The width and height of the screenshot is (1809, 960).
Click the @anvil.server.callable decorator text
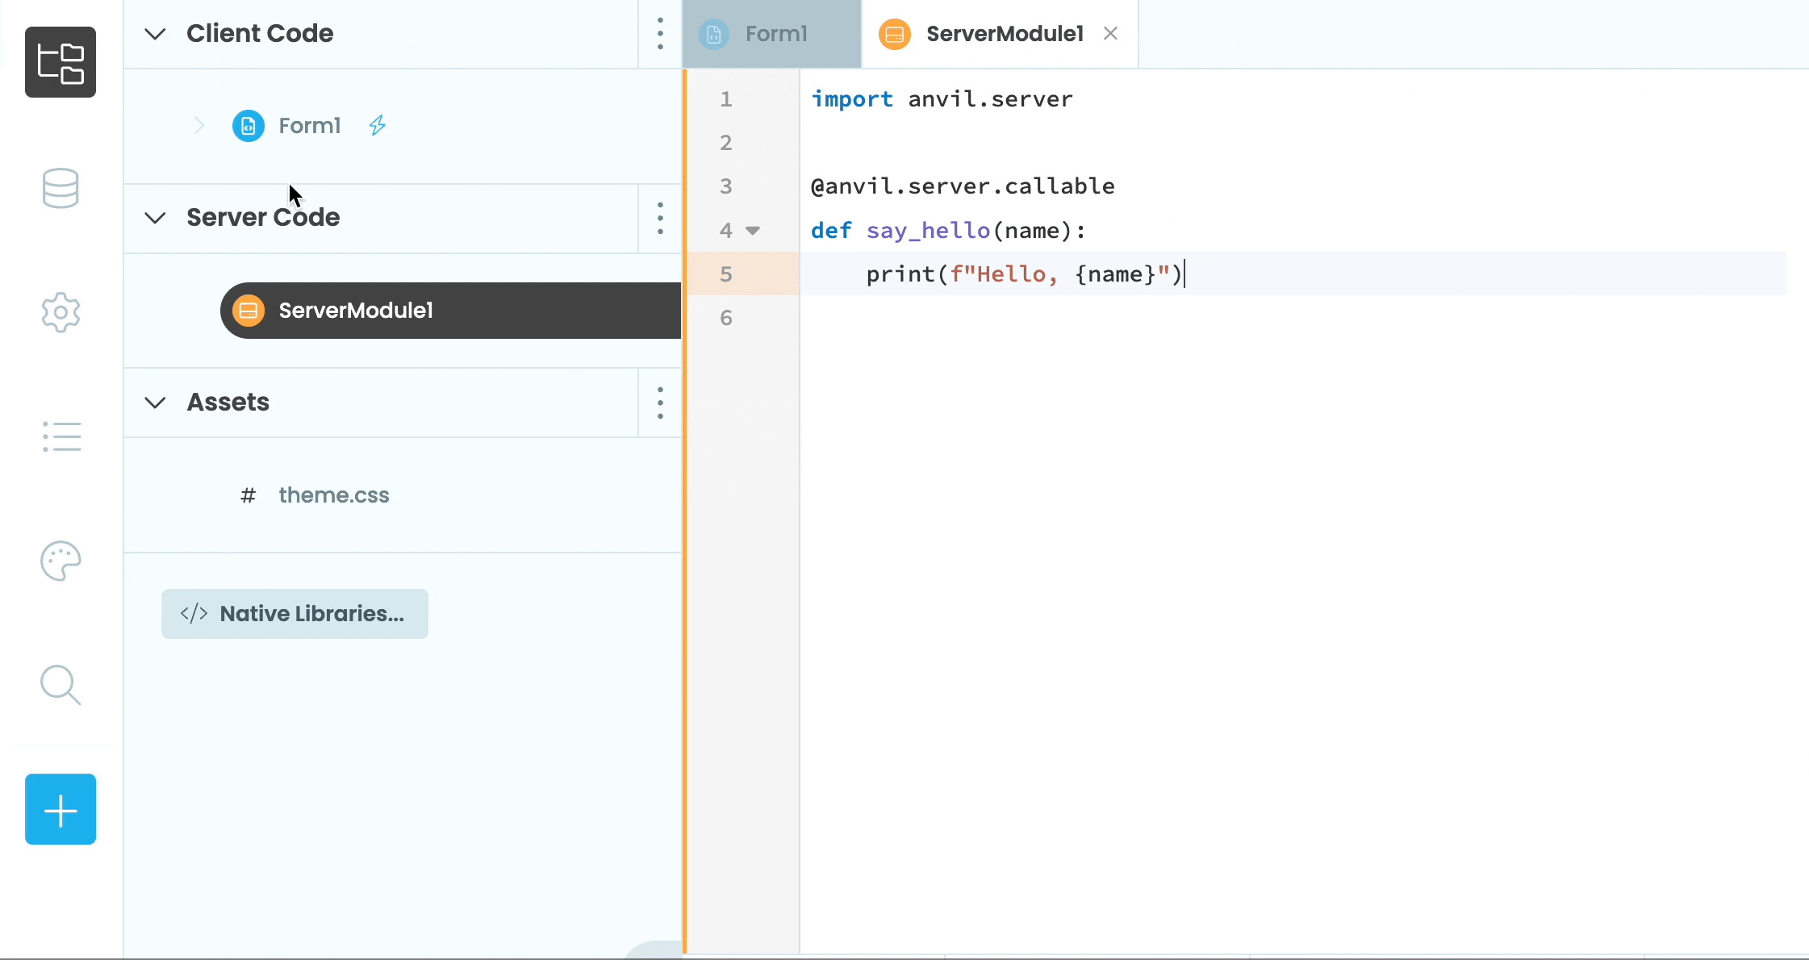(963, 186)
